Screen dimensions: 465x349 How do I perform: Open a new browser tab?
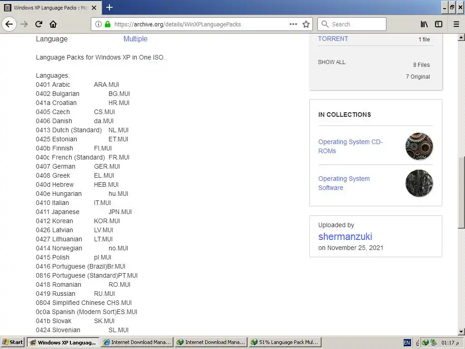[x=109, y=7]
